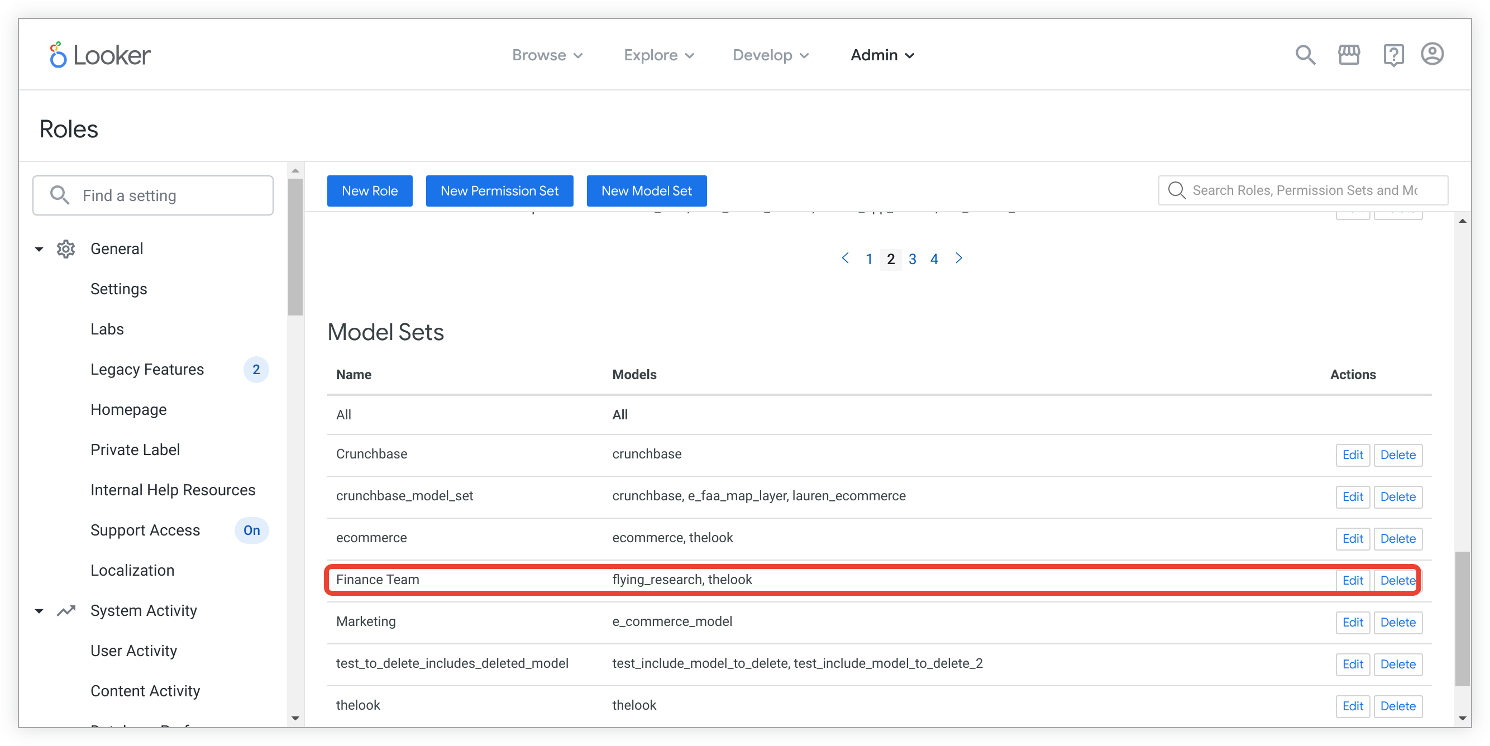Edit the Finance Team model set
The height and width of the screenshot is (746, 1490).
pos(1351,580)
